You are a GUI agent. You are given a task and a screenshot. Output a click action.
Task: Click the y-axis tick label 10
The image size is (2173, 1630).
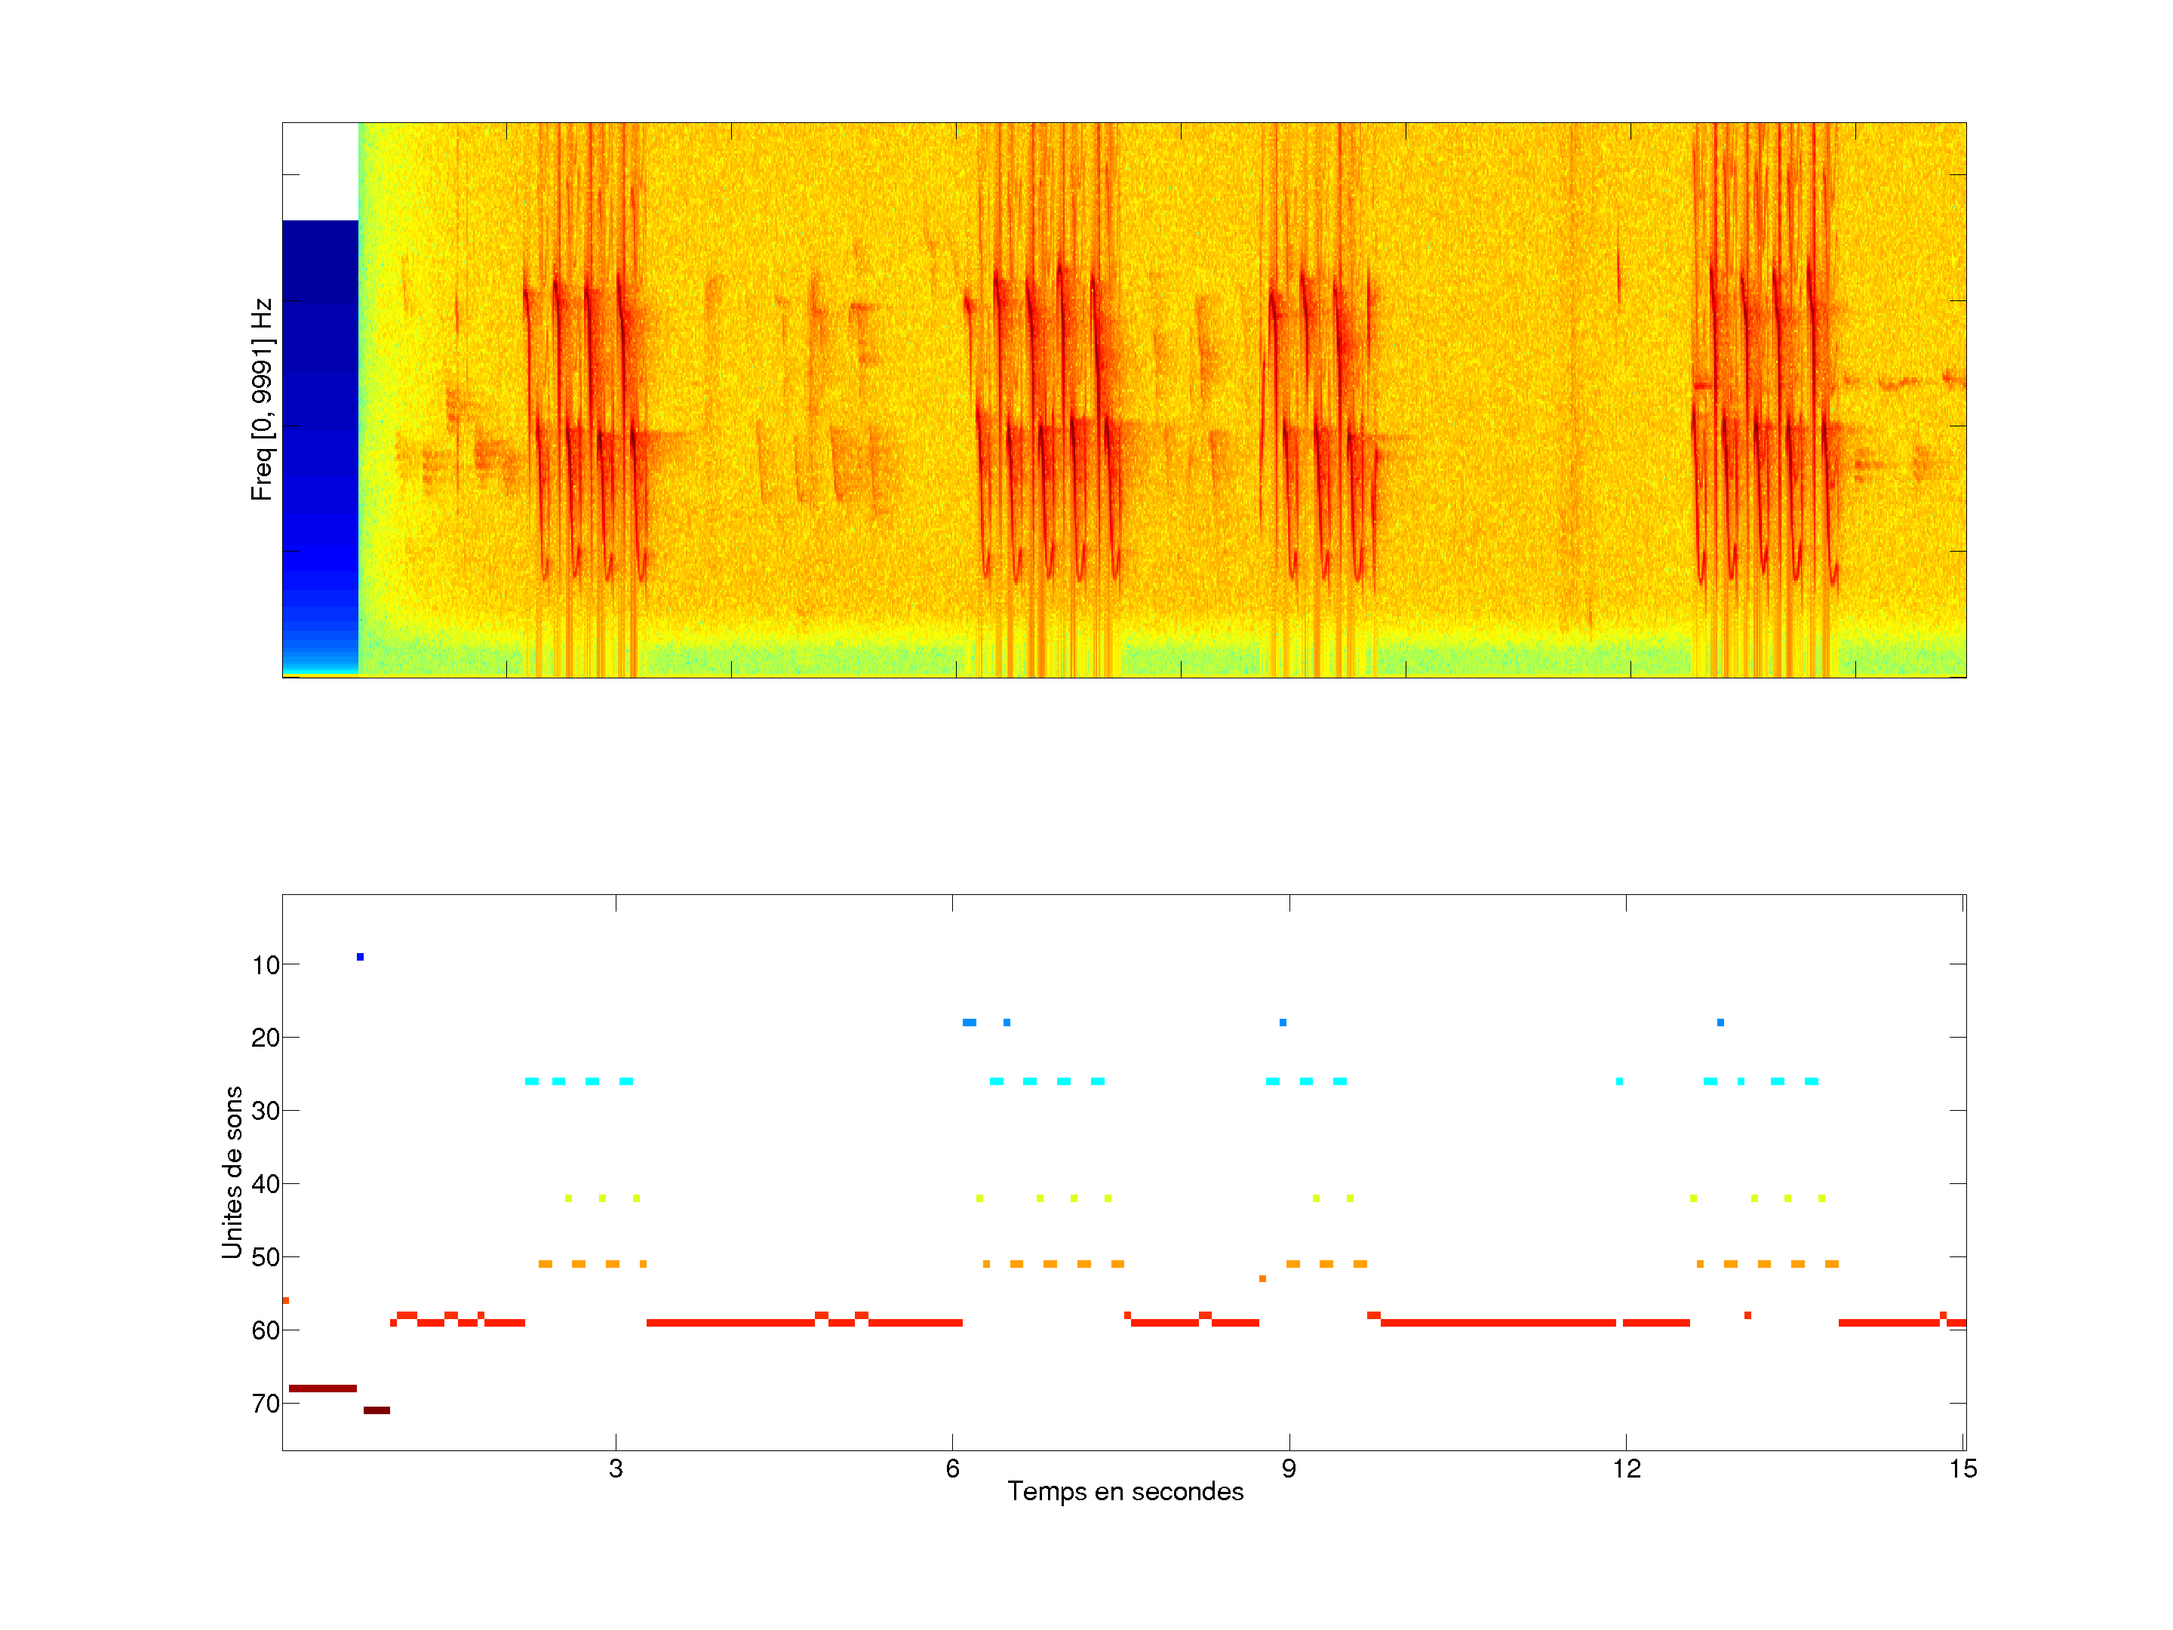coord(266,966)
